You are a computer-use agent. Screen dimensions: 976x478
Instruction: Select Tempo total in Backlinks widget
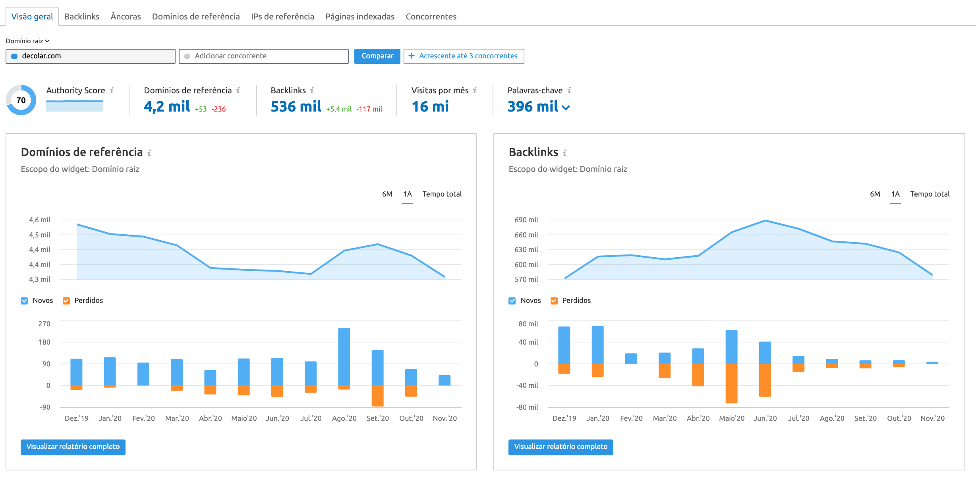pyautogui.click(x=930, y=194)
